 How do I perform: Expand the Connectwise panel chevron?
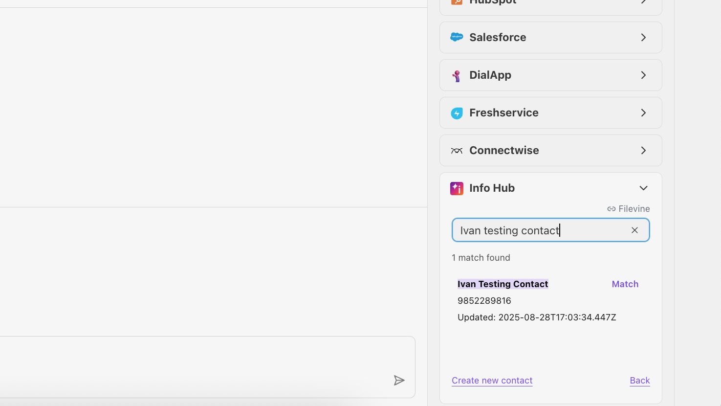coord(643,151)
